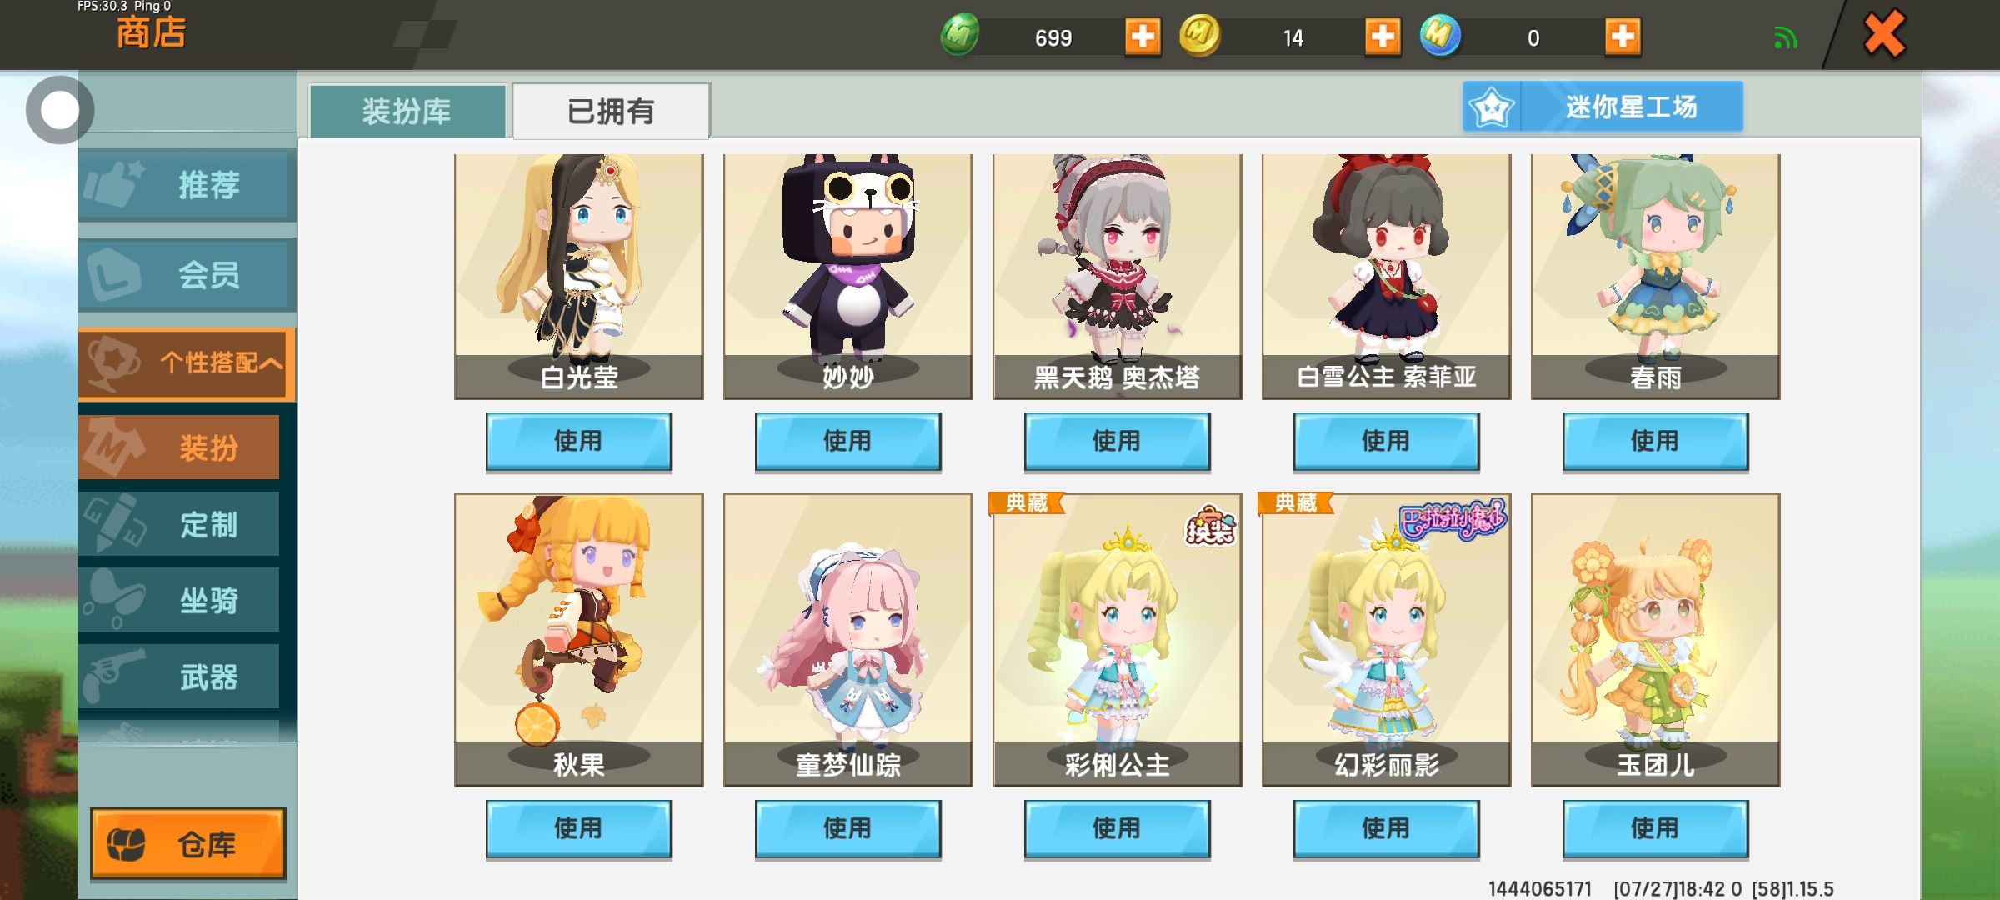This screenshot has width=2000, height=900.
Task: Add more green mini beans currency
Action: pyautogui.click(x=1142, y=37)
